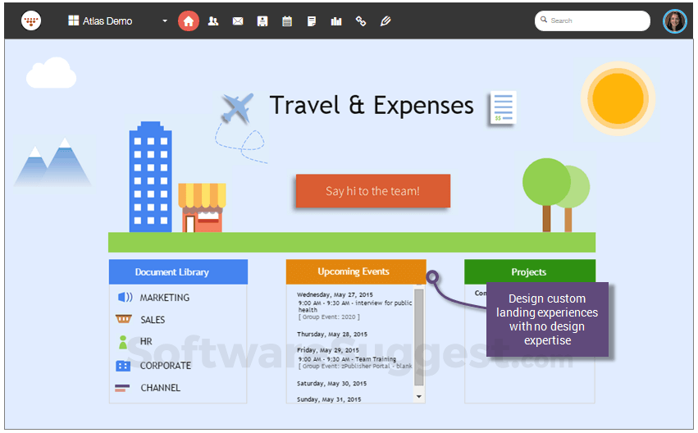Viewport: 698px width, 433px height.
Task: Open the Calendar icon in navbar
Action: coord(287,21)
